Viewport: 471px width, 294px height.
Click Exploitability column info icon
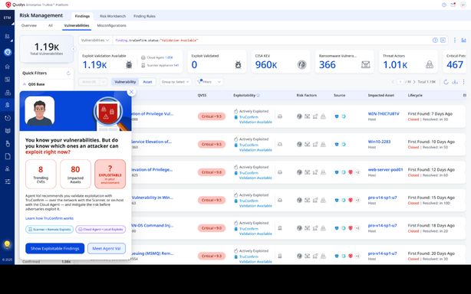pos(258,95)
